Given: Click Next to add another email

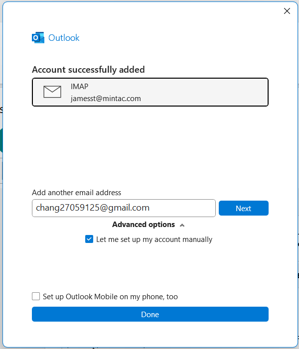Looking at the screenshot, I should 244,208.
